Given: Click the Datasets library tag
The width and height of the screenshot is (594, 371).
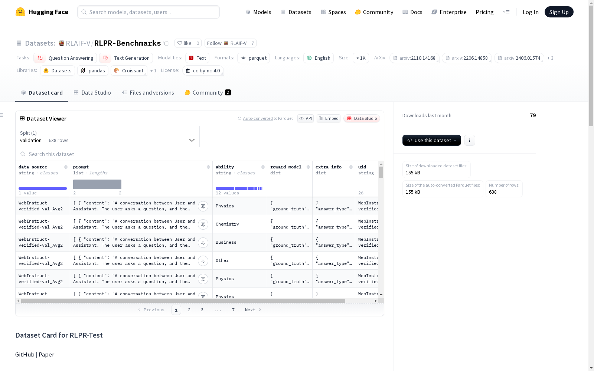Looking at the screenshot, I should 58,70.
